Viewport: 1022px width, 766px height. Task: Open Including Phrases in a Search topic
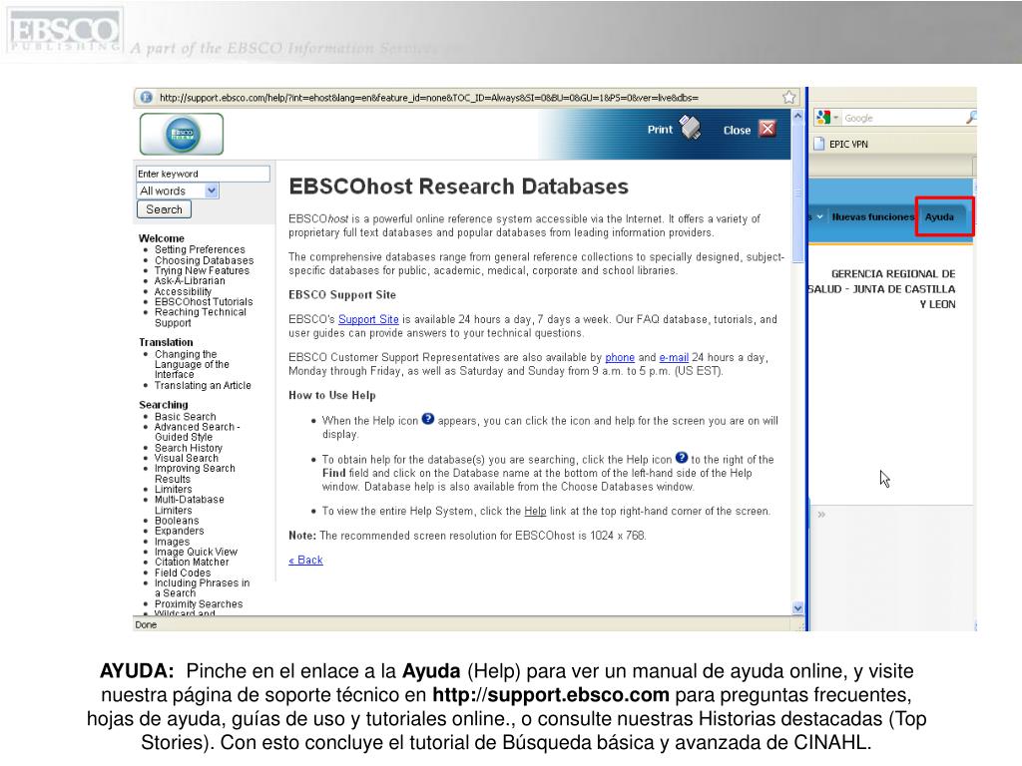click(202, 588)
